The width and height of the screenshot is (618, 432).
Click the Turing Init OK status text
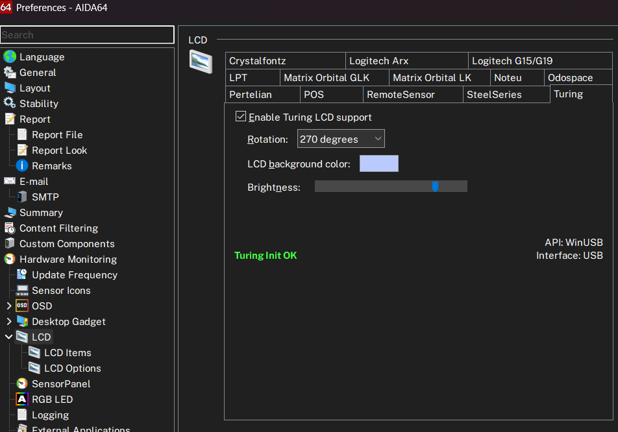pos(266,256)
